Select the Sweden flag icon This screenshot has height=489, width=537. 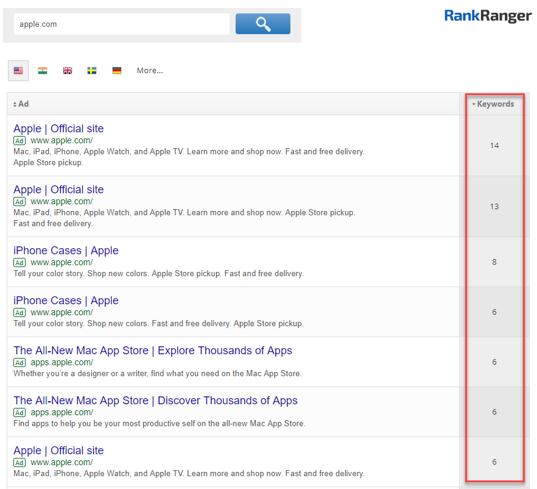(x=92, y=71)
